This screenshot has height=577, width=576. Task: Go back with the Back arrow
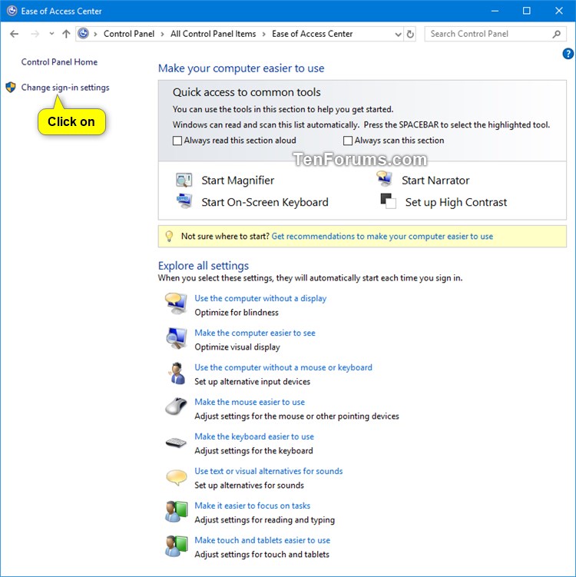click(x=15, y=34)
